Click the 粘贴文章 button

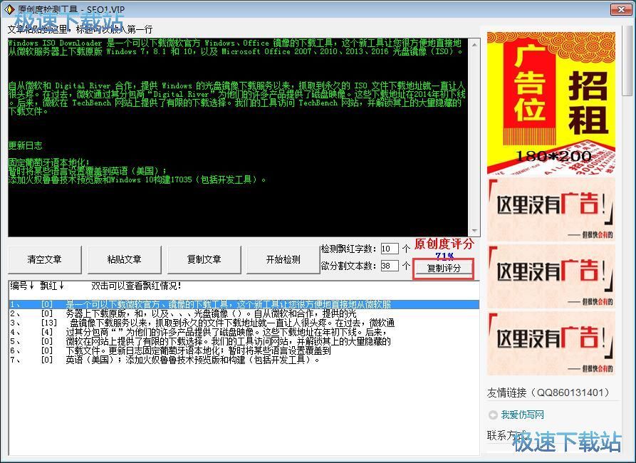[x=124, y=260]
